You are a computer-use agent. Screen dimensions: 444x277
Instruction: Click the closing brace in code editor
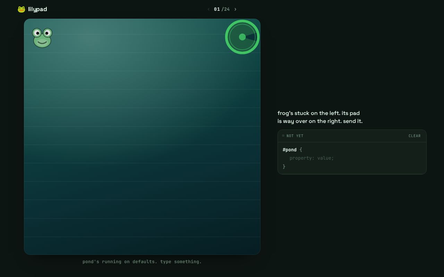[284, 167]
